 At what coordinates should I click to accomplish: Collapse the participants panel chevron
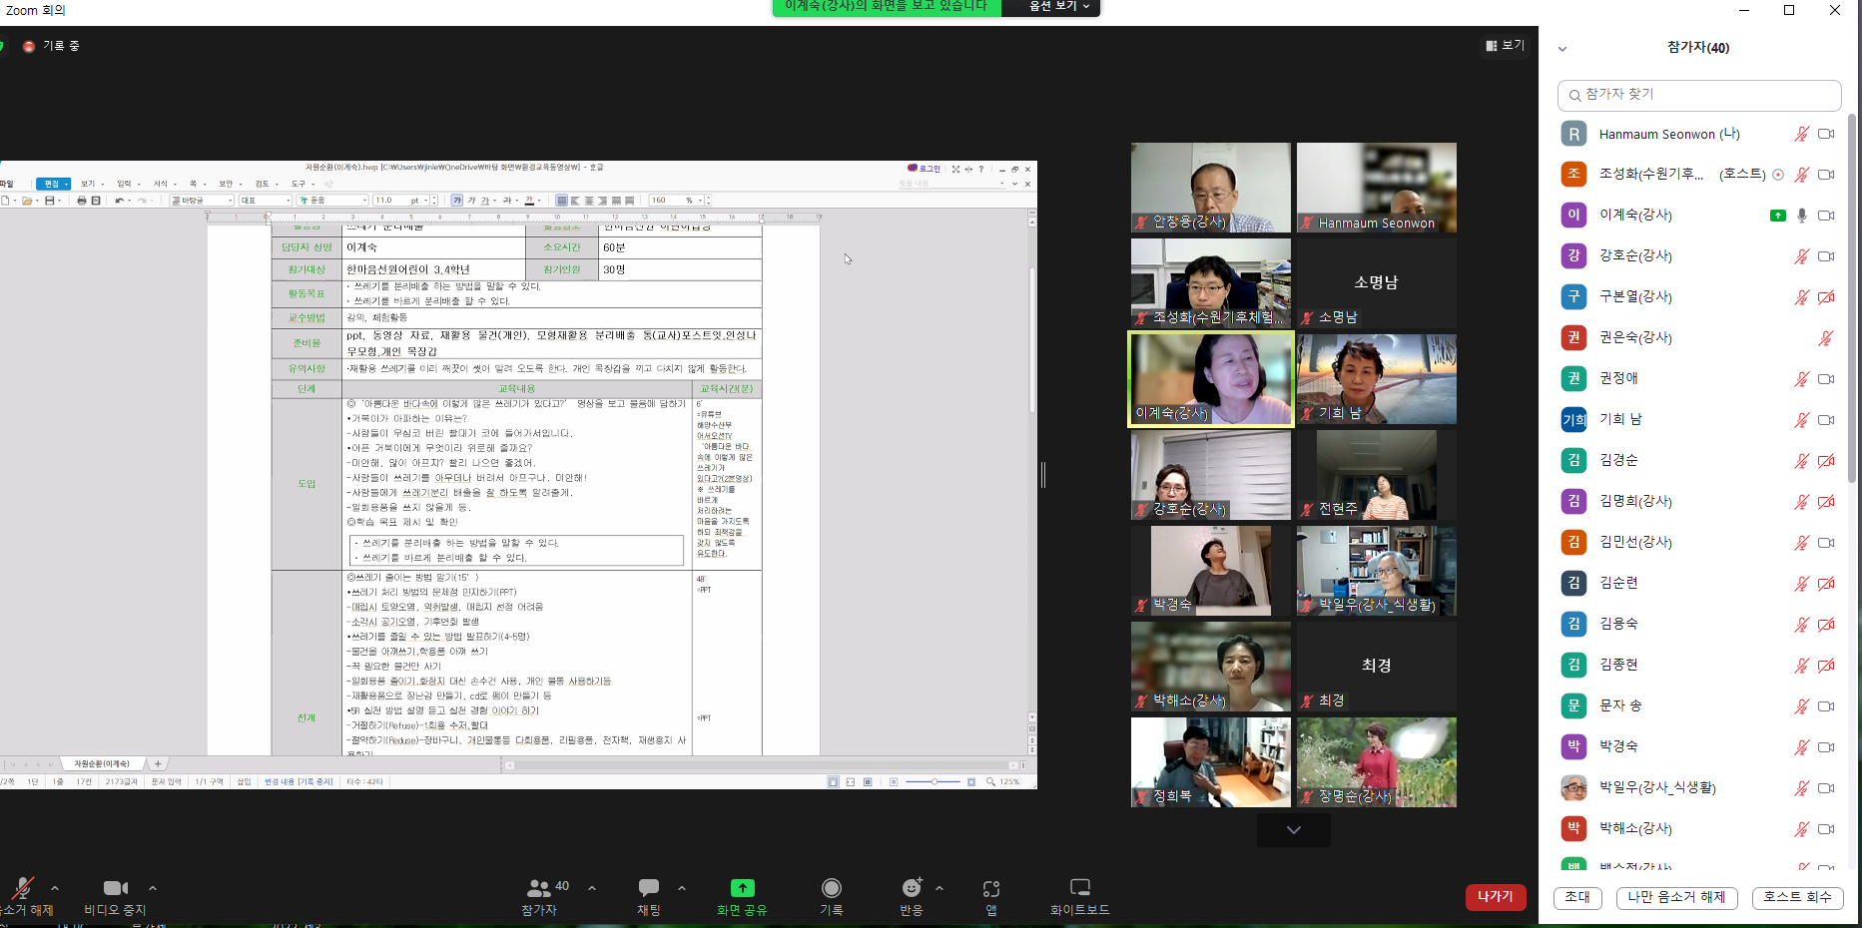click(1562, 48)
